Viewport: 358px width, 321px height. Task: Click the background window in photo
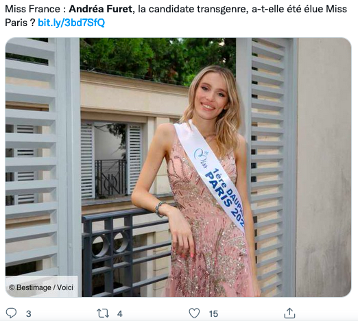[110, 161]
